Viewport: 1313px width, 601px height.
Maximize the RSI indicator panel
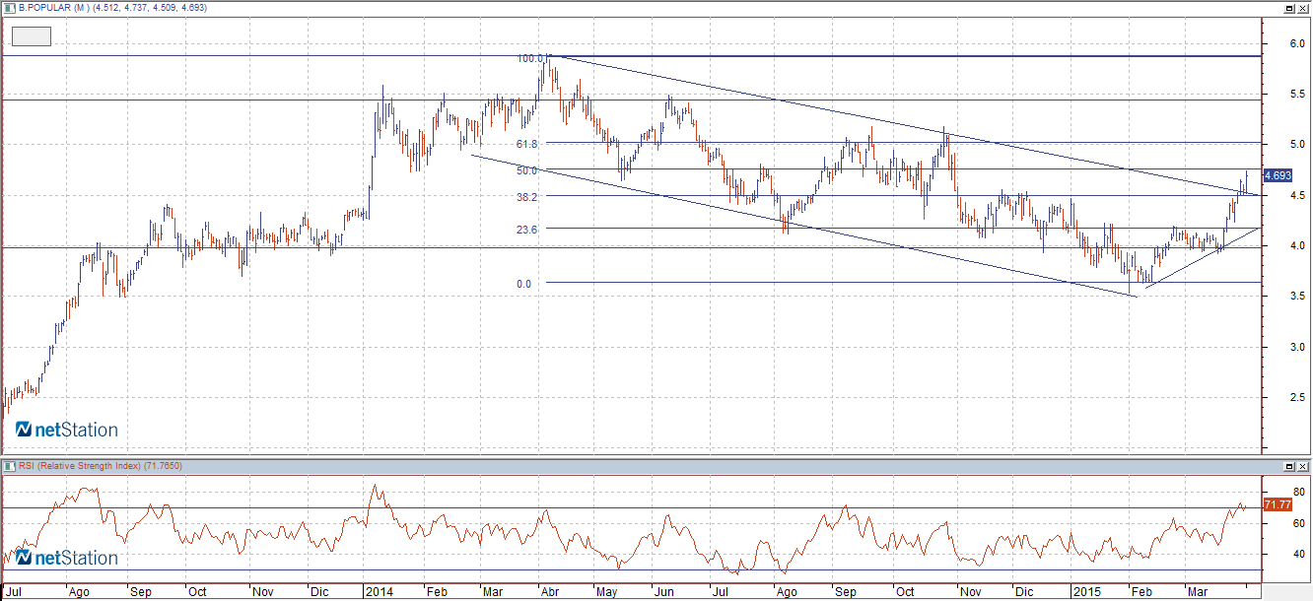(x=1287, y=465)
